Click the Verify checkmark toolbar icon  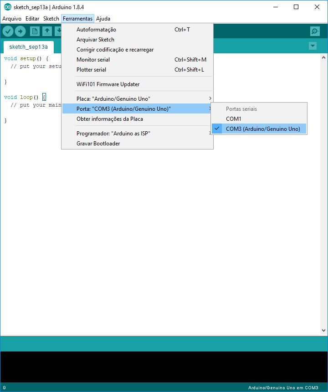(x=8, y=31)
